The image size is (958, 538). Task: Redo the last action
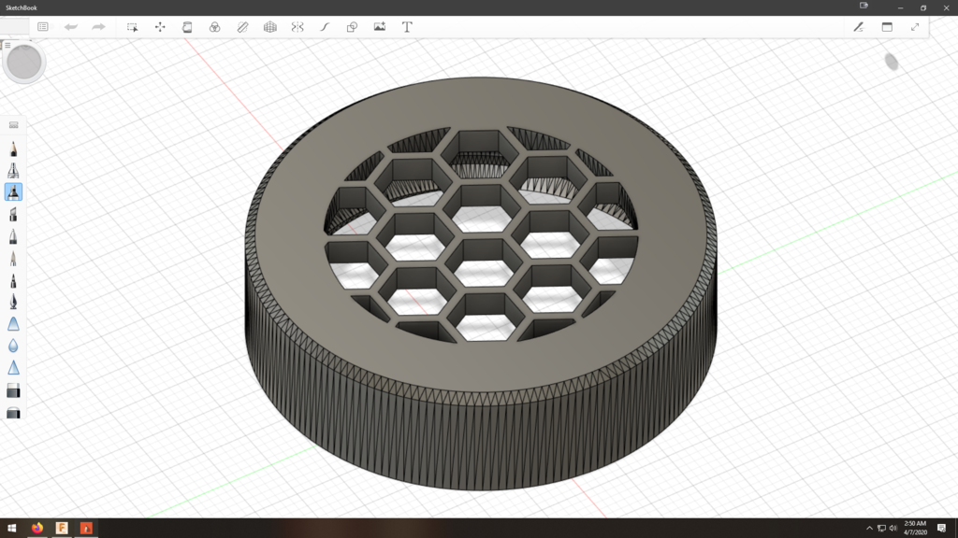[x=98, y=27]
